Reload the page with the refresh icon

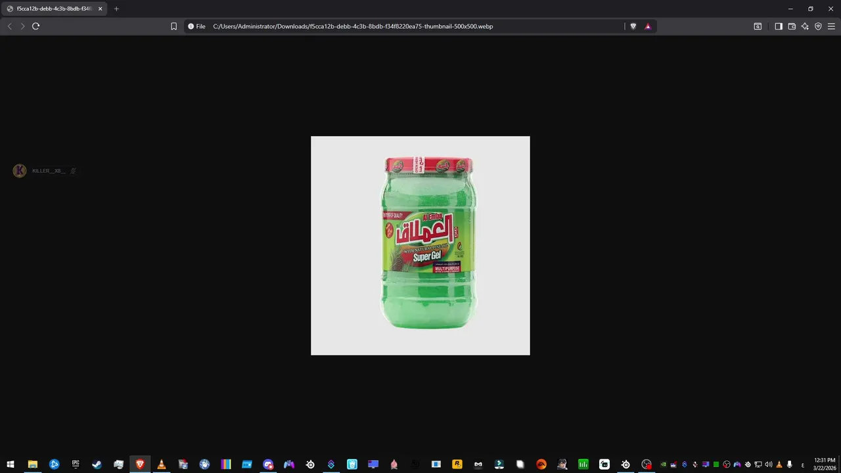pos(35,26)
